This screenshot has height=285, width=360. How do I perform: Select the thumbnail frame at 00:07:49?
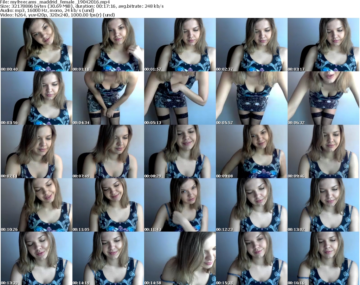coord(108,152)
